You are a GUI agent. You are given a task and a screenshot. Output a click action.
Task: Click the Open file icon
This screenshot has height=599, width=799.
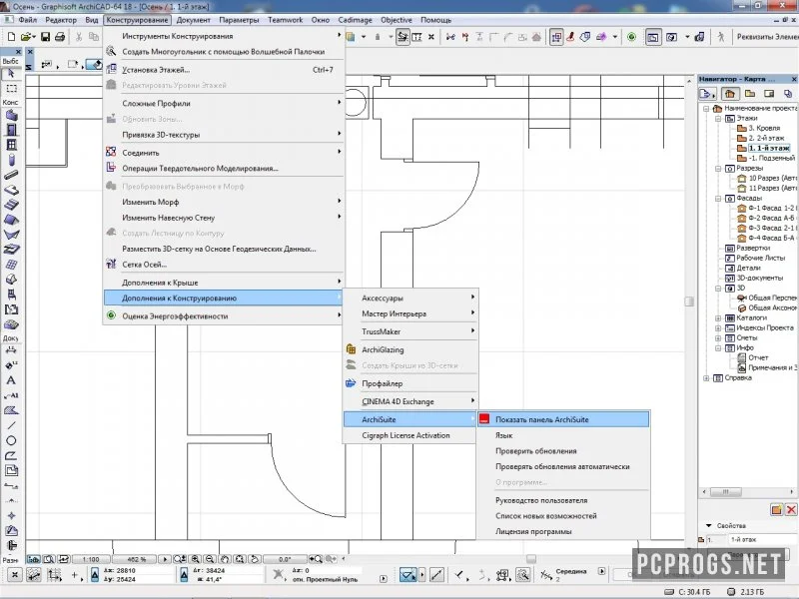27,37
